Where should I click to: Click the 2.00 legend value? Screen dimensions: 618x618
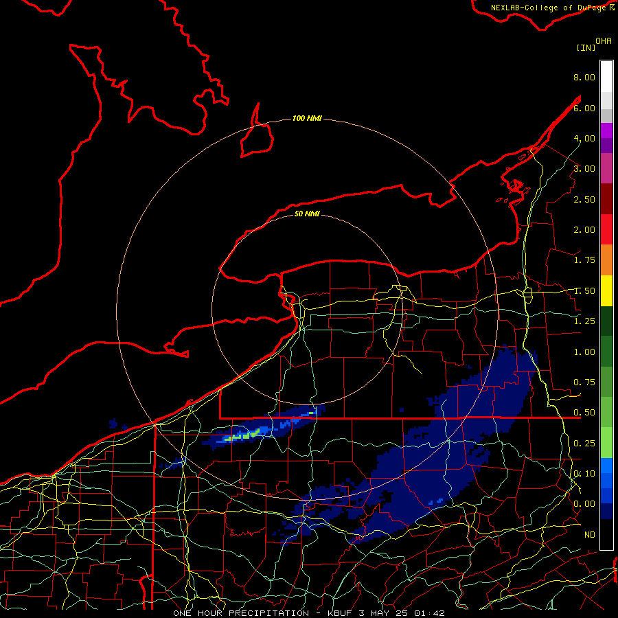coord(584,230)
